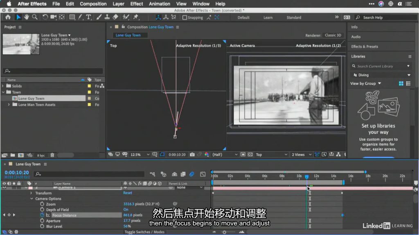Select the Horizontal Type tool

(88, 17)
